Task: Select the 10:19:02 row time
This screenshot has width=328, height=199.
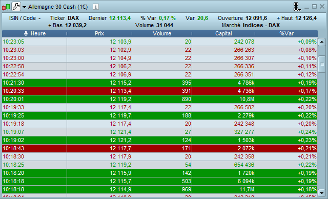Action: point(34,140)
